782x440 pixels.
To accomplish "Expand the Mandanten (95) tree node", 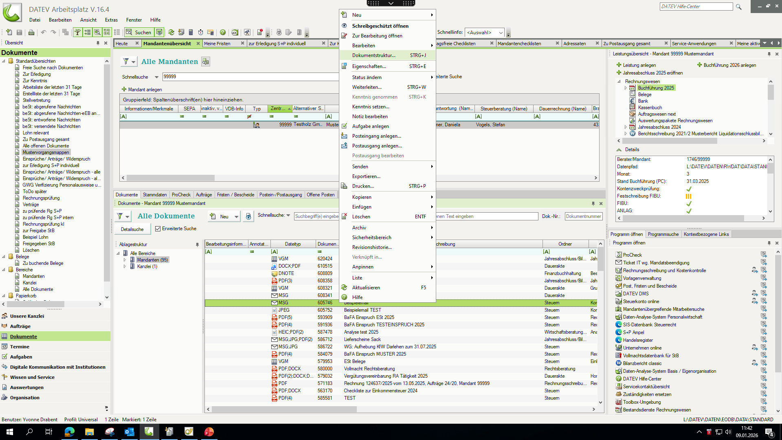I will [x=125, y=260].
